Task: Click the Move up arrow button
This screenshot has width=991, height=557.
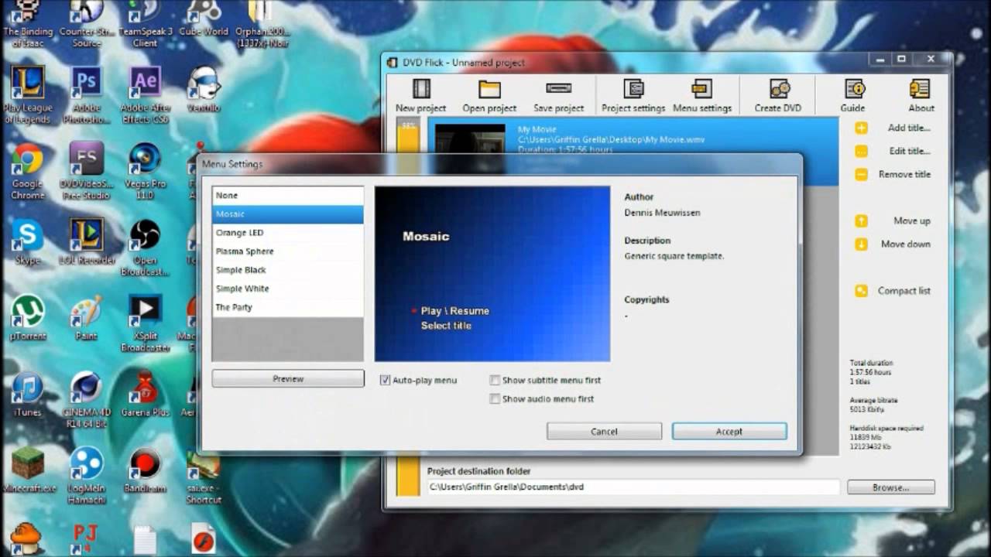Action: pyautogui.click(x=861, y=221)
